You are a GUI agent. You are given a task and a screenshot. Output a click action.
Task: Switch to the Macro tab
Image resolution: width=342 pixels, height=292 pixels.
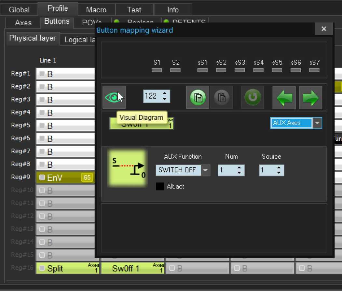[x=96, y=10]
